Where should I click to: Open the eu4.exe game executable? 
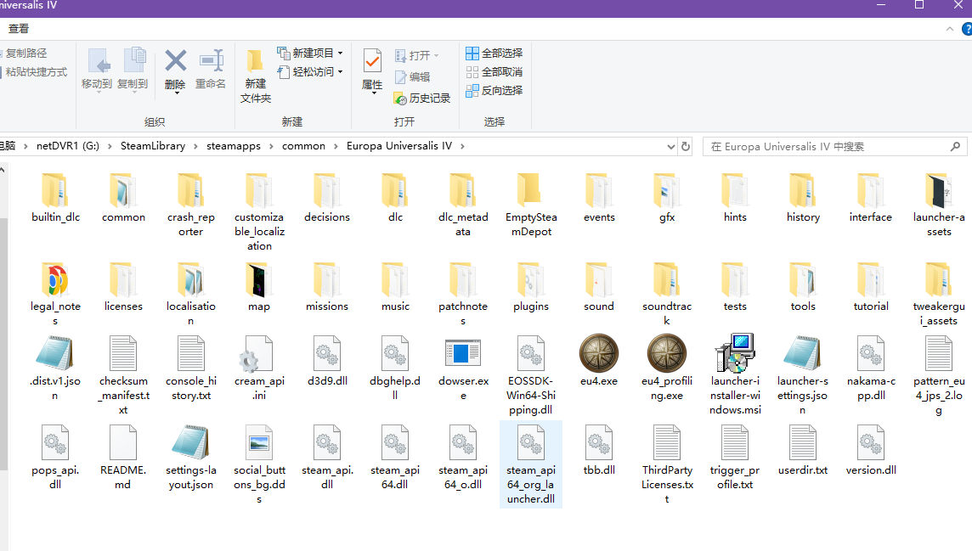click(x=598, y=354)
